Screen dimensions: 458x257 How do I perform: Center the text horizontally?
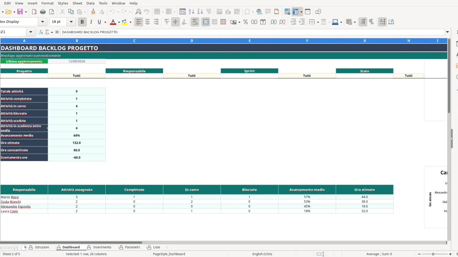pyautogui.click(x=147, y=22)
